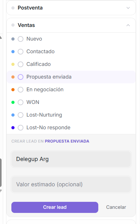The image size is (140, 224).
Task: Expand the Postventa pipeline chevron
Action: pyautogui.click(x=128, y=8)
